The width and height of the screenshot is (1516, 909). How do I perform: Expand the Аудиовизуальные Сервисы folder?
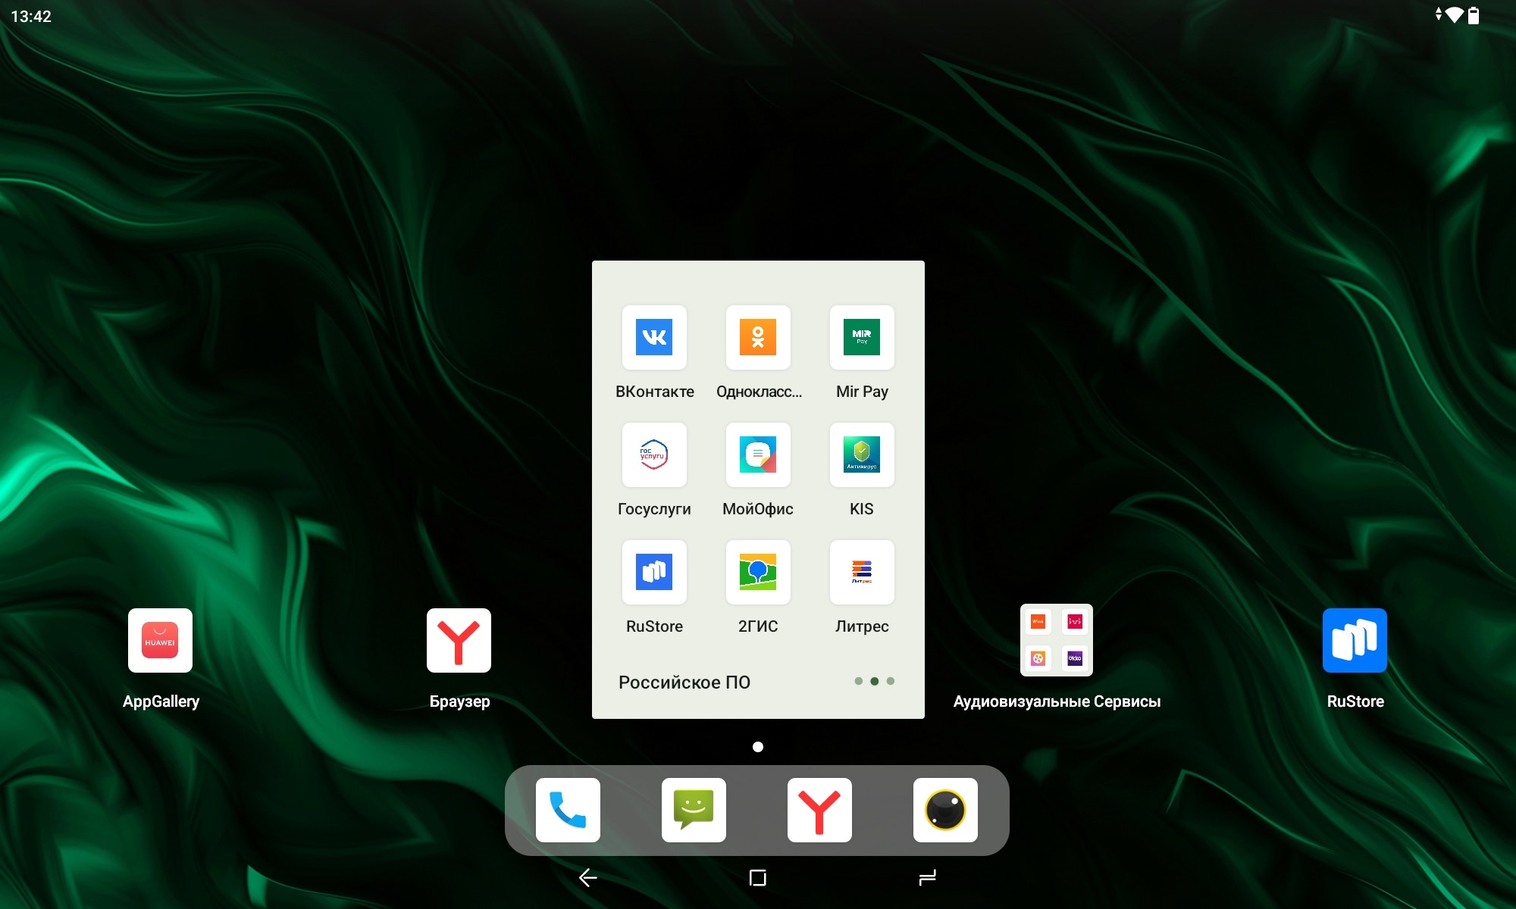[1056, 641]
